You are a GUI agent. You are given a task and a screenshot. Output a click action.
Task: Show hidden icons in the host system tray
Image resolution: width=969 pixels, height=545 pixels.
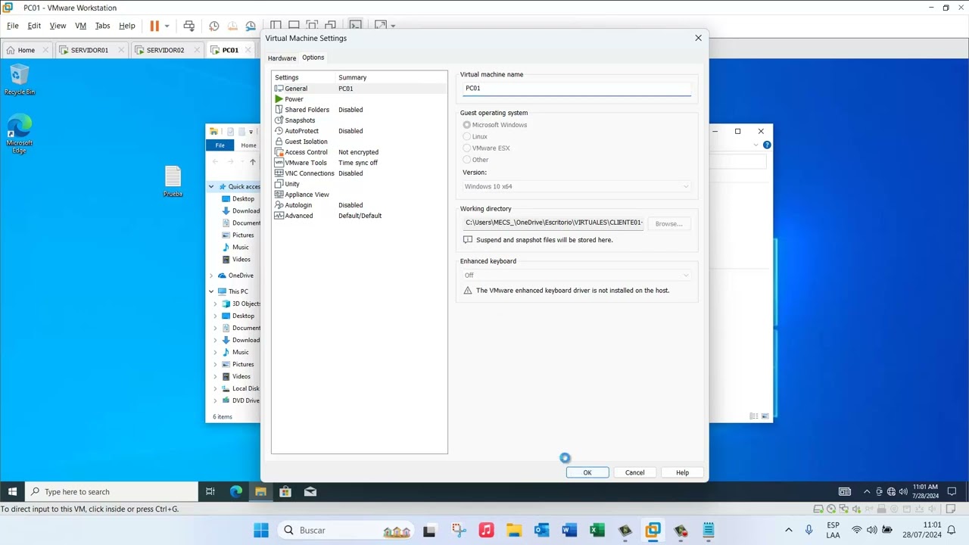[788, 531]
